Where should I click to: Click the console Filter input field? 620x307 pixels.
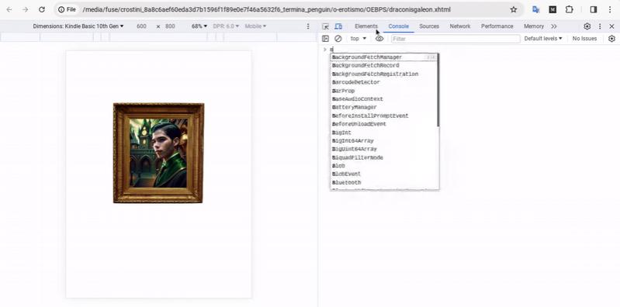click(x=455, y=39)
